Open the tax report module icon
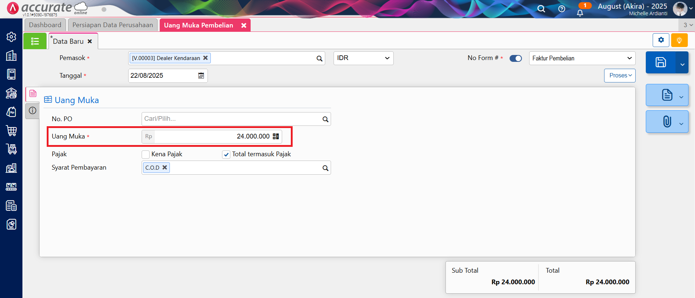695x298 pixels. 11,205
